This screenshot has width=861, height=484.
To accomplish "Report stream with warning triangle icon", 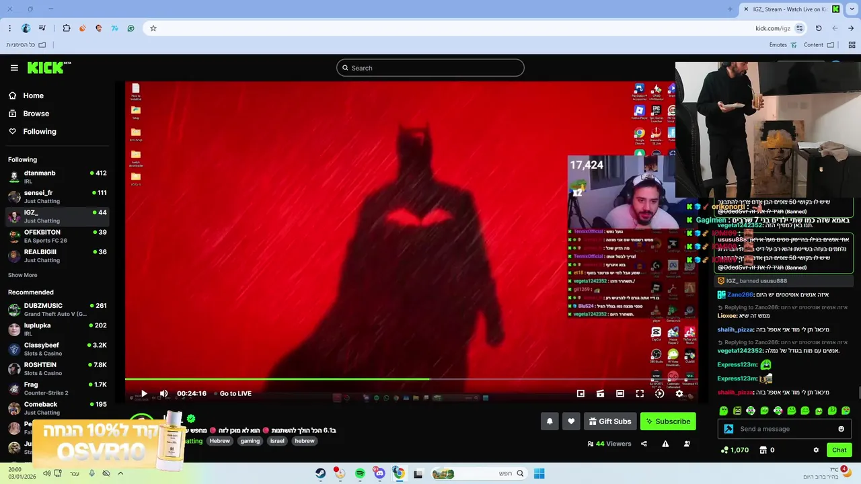I will pyautogui.click(x=665, y=444).
